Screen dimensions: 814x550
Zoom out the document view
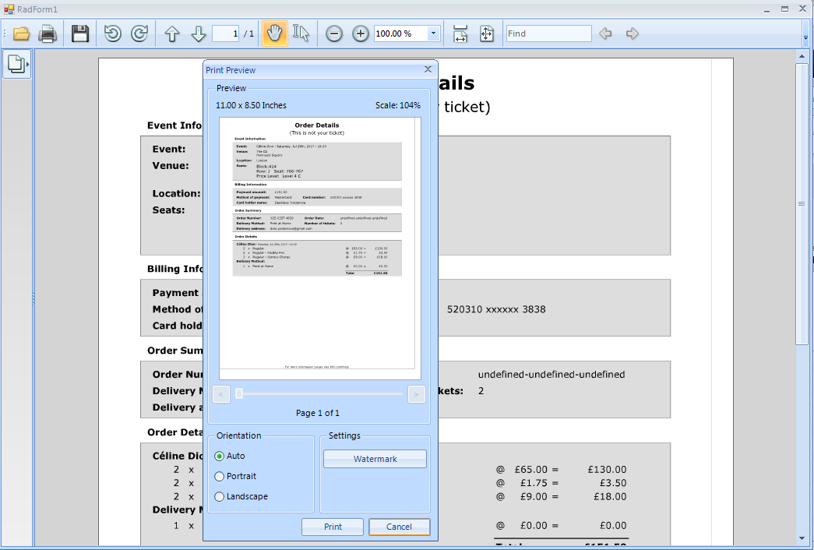coord(333,33)
